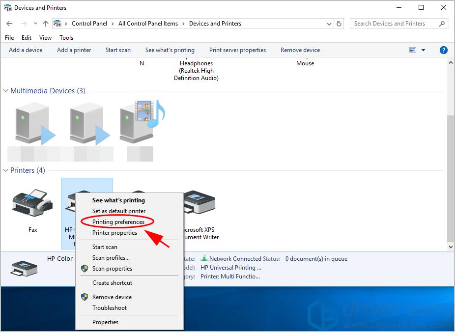Open the view options dropdown arrow

[x=424, y=50]
